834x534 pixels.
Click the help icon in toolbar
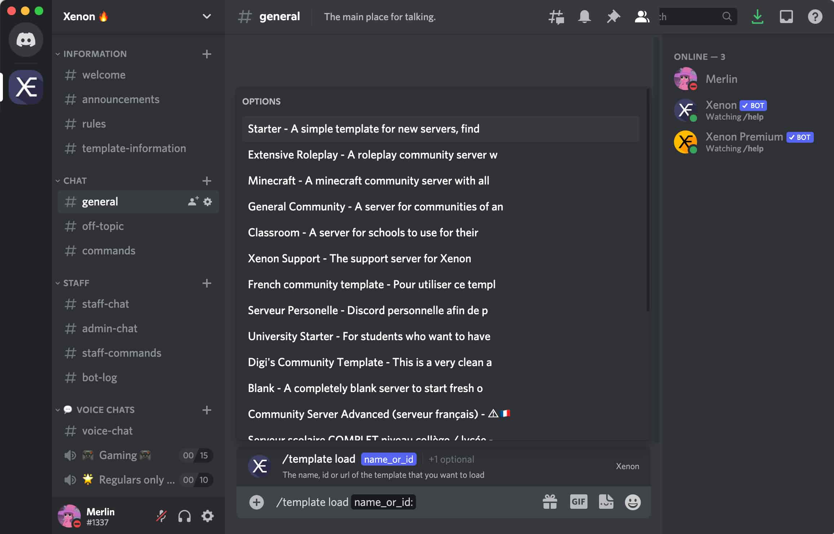(815, 17)
